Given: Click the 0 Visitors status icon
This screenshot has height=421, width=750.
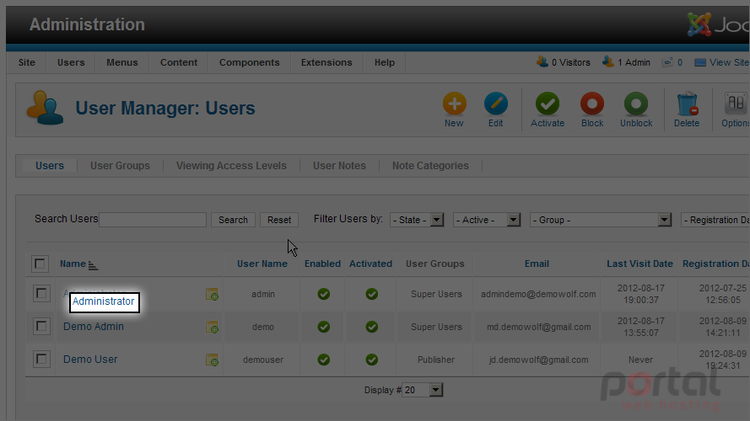Looking at the screenshot, I should (x=542, y=62).
